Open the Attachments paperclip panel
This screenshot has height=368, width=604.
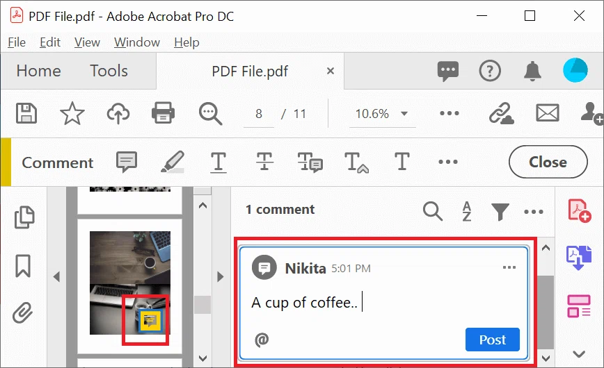pos(22,312)
